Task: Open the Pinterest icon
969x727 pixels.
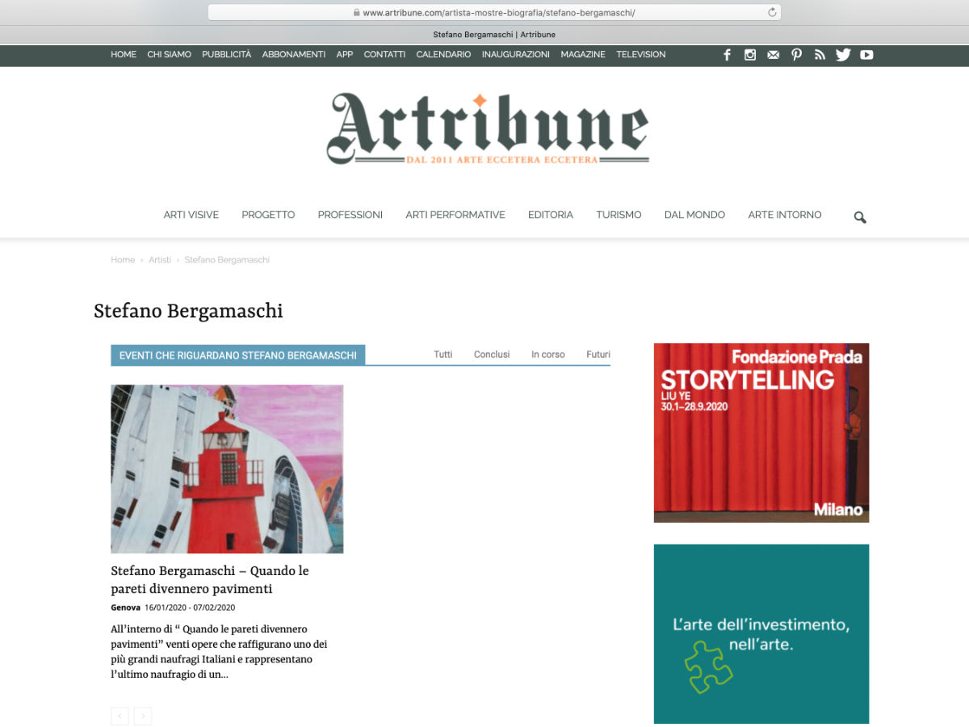Action: 797,55
